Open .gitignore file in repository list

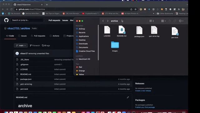click(24, 64)
